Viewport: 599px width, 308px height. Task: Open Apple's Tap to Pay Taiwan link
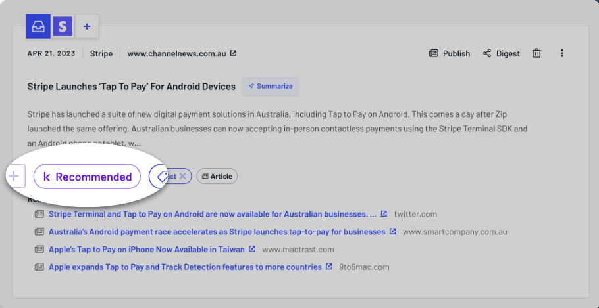[147, 250]
